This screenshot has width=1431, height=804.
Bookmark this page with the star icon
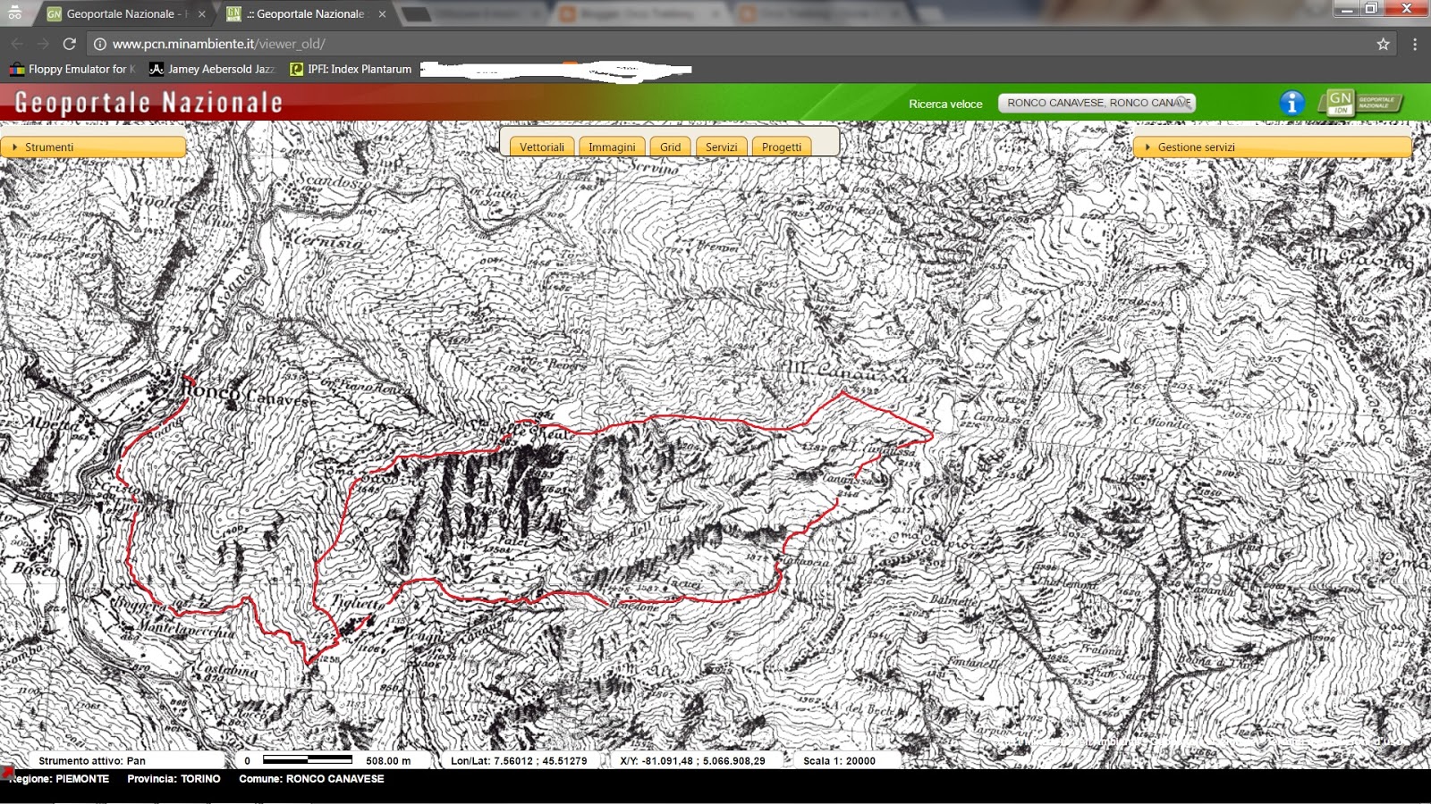tap(1383, 44)
